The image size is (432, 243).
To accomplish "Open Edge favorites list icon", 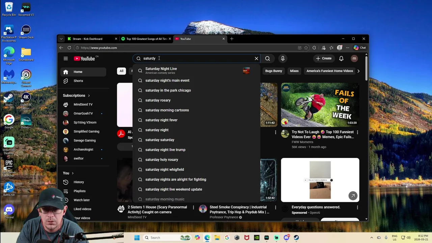I will [x=331, y=48].
